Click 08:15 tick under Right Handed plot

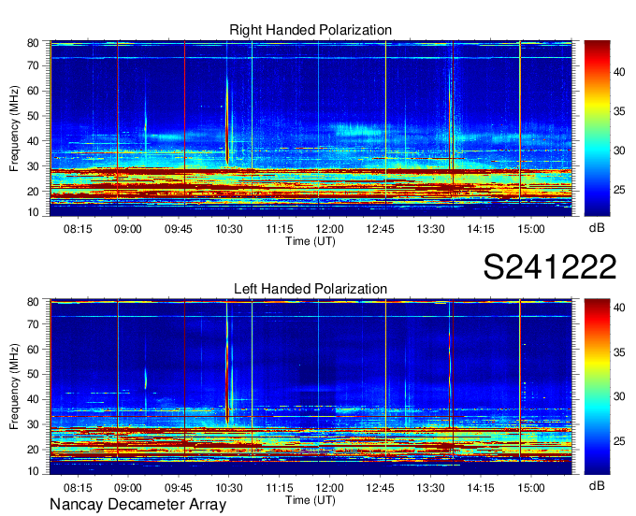pyautogui.click(x=78, y=229)
